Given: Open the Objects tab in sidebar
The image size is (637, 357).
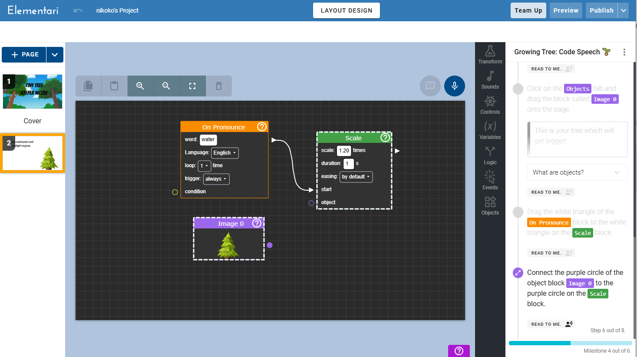Looking at the screenshot, I should [x=490, y=205].
